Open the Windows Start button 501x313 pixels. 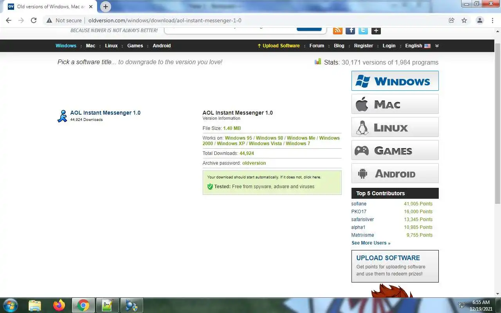(11, 305)
